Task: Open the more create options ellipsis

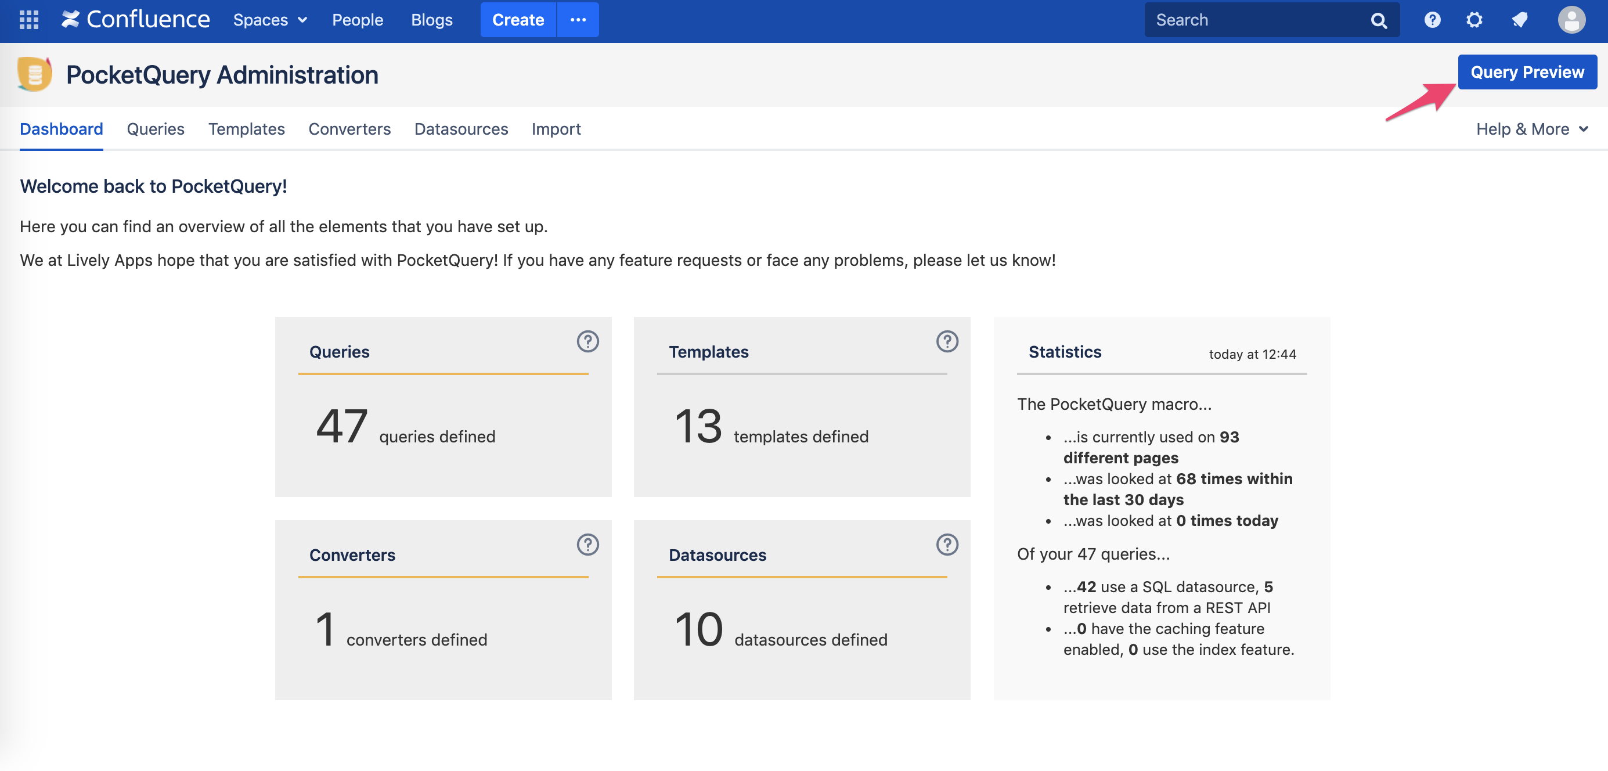Action: point(578,20)
